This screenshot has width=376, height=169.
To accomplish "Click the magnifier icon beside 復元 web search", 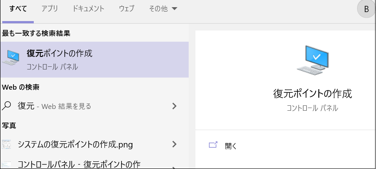I will click(6, 106).
